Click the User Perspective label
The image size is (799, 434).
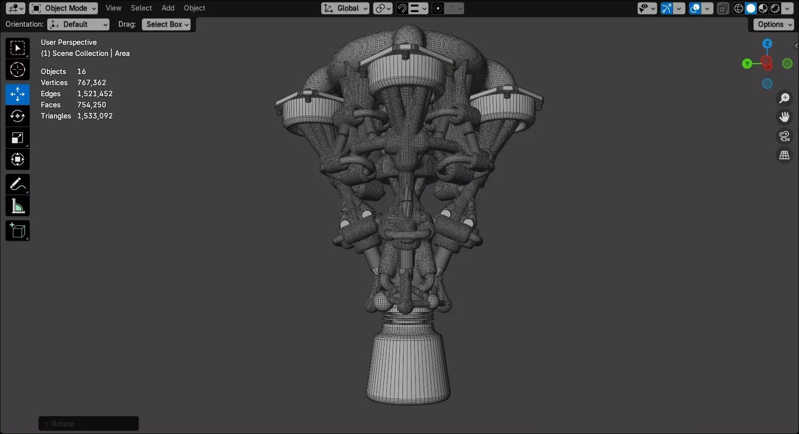69,42
